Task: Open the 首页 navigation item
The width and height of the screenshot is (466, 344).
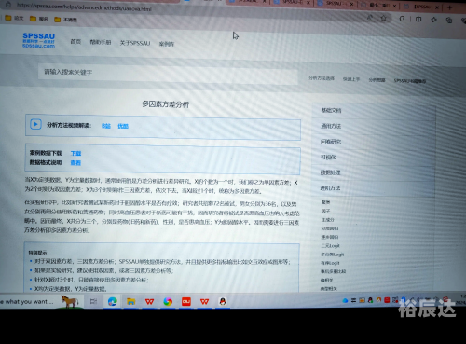Action: (x=75, y=41)
